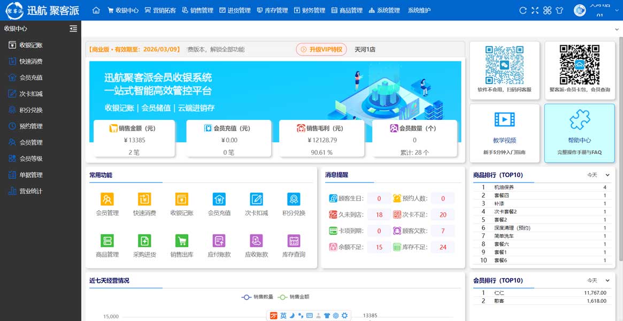Scan customer service QR code thumbnail
The height and width of the screenshot is (321, 623).
pos(504,65)
